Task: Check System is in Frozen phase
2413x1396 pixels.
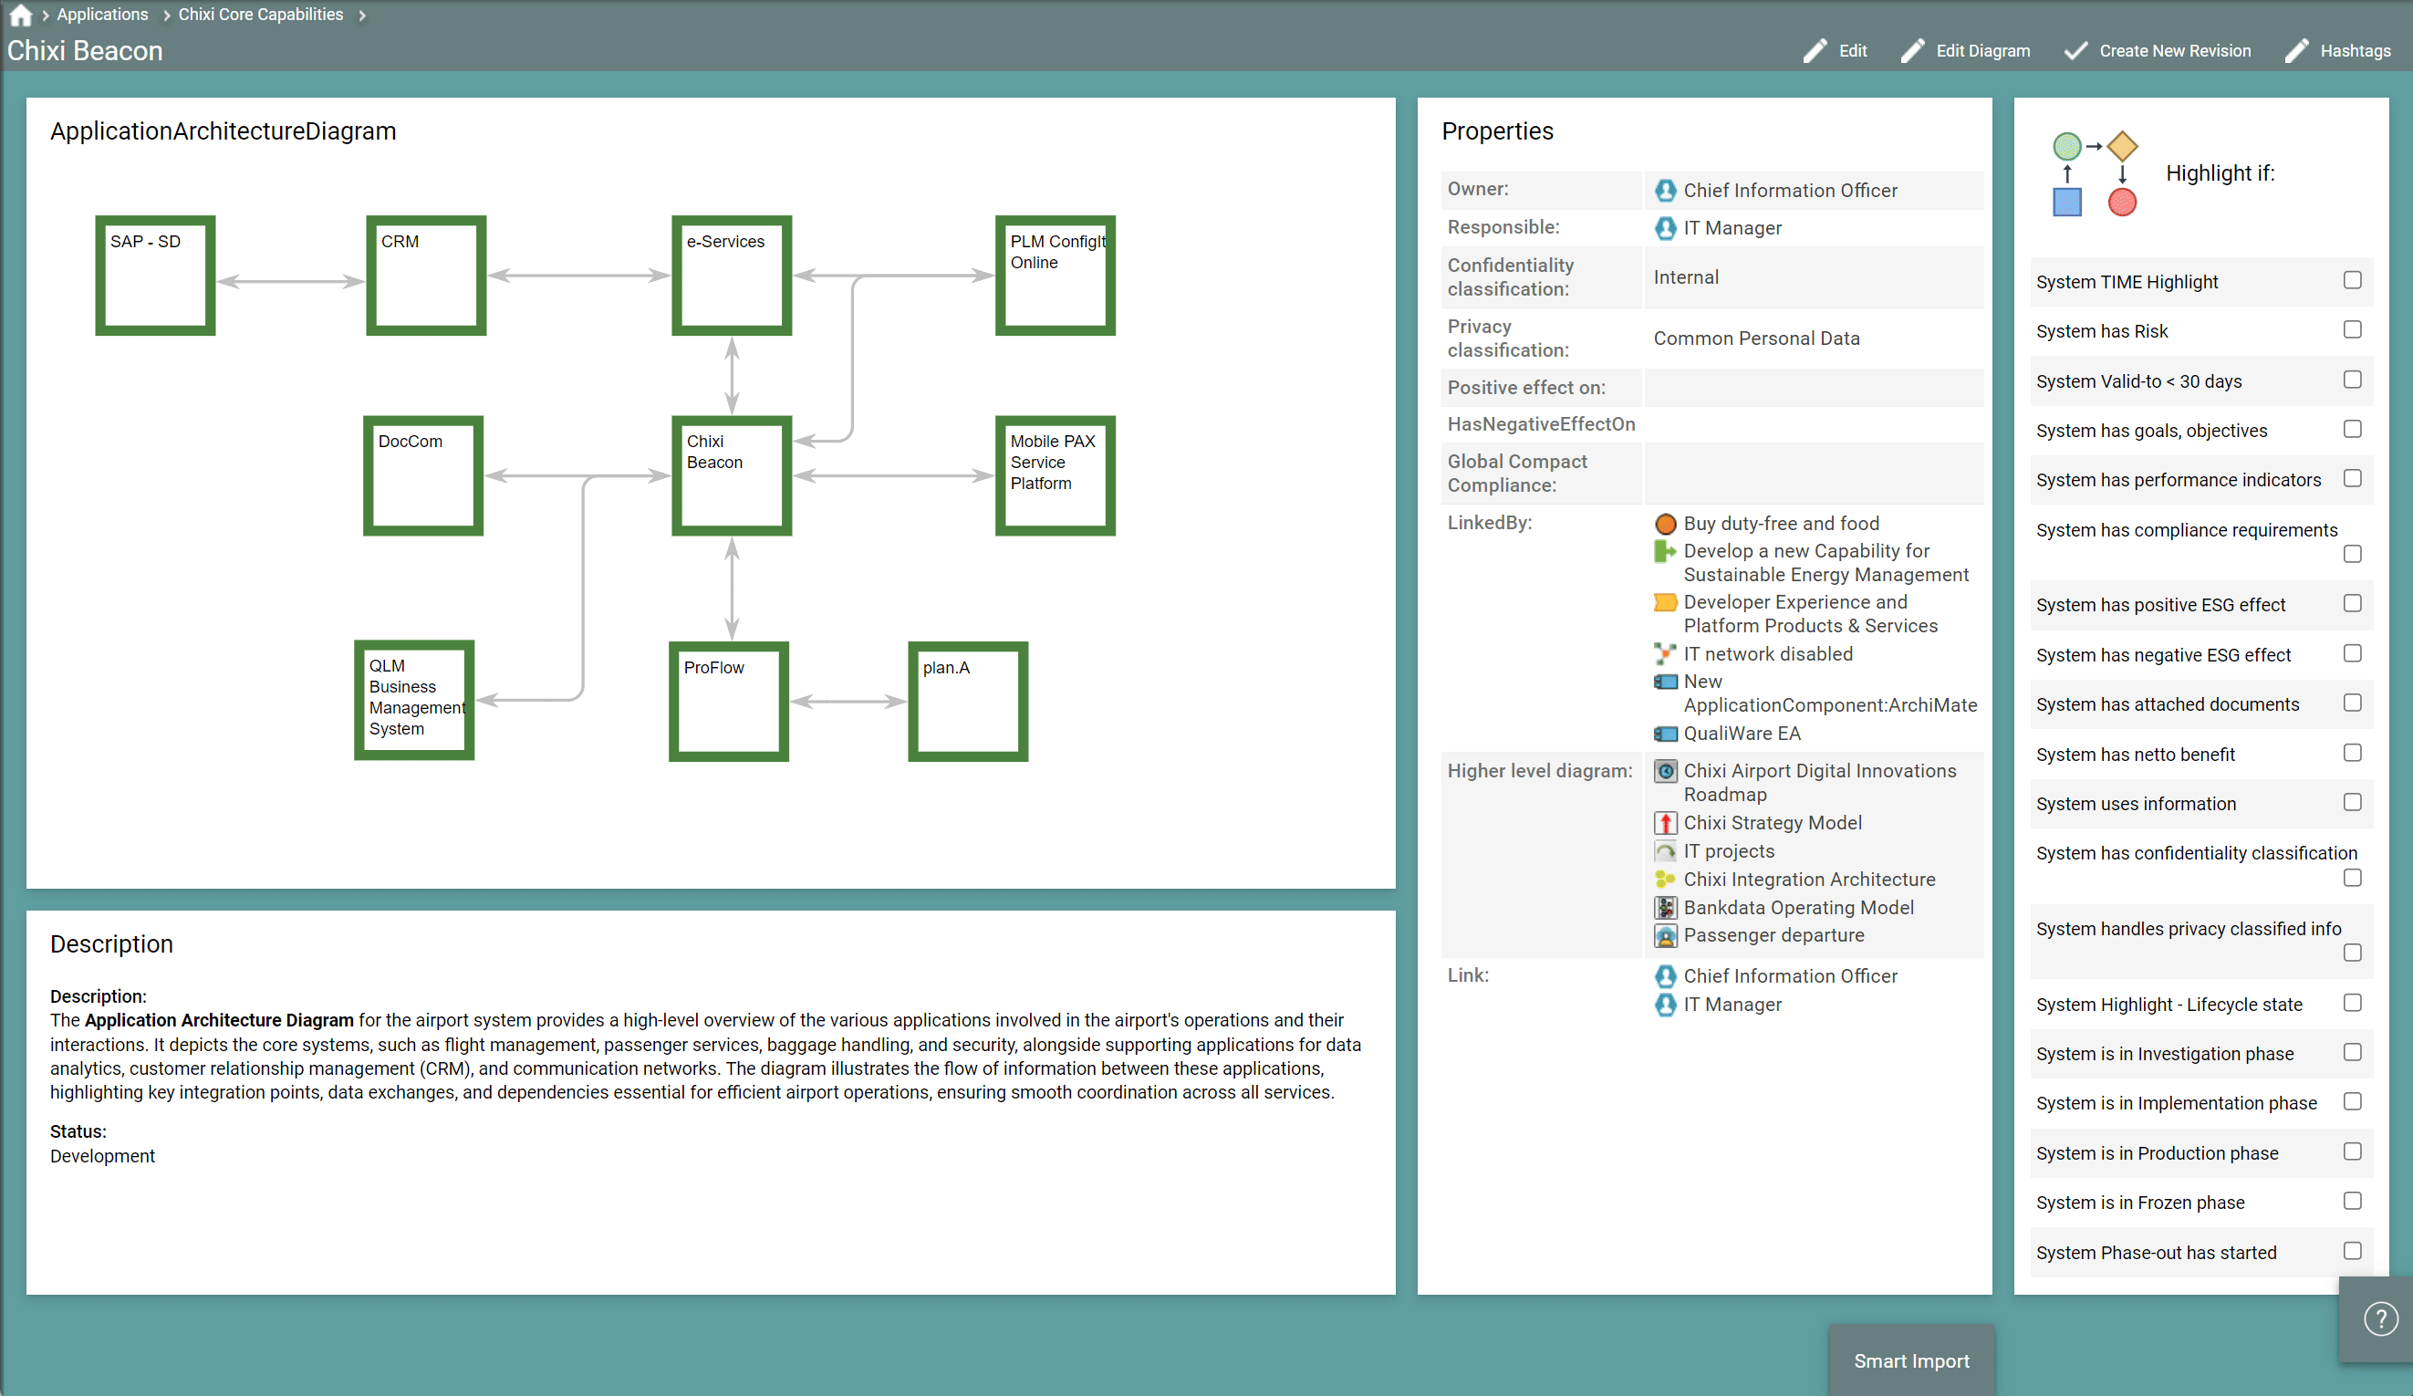Action: 2352,1201
